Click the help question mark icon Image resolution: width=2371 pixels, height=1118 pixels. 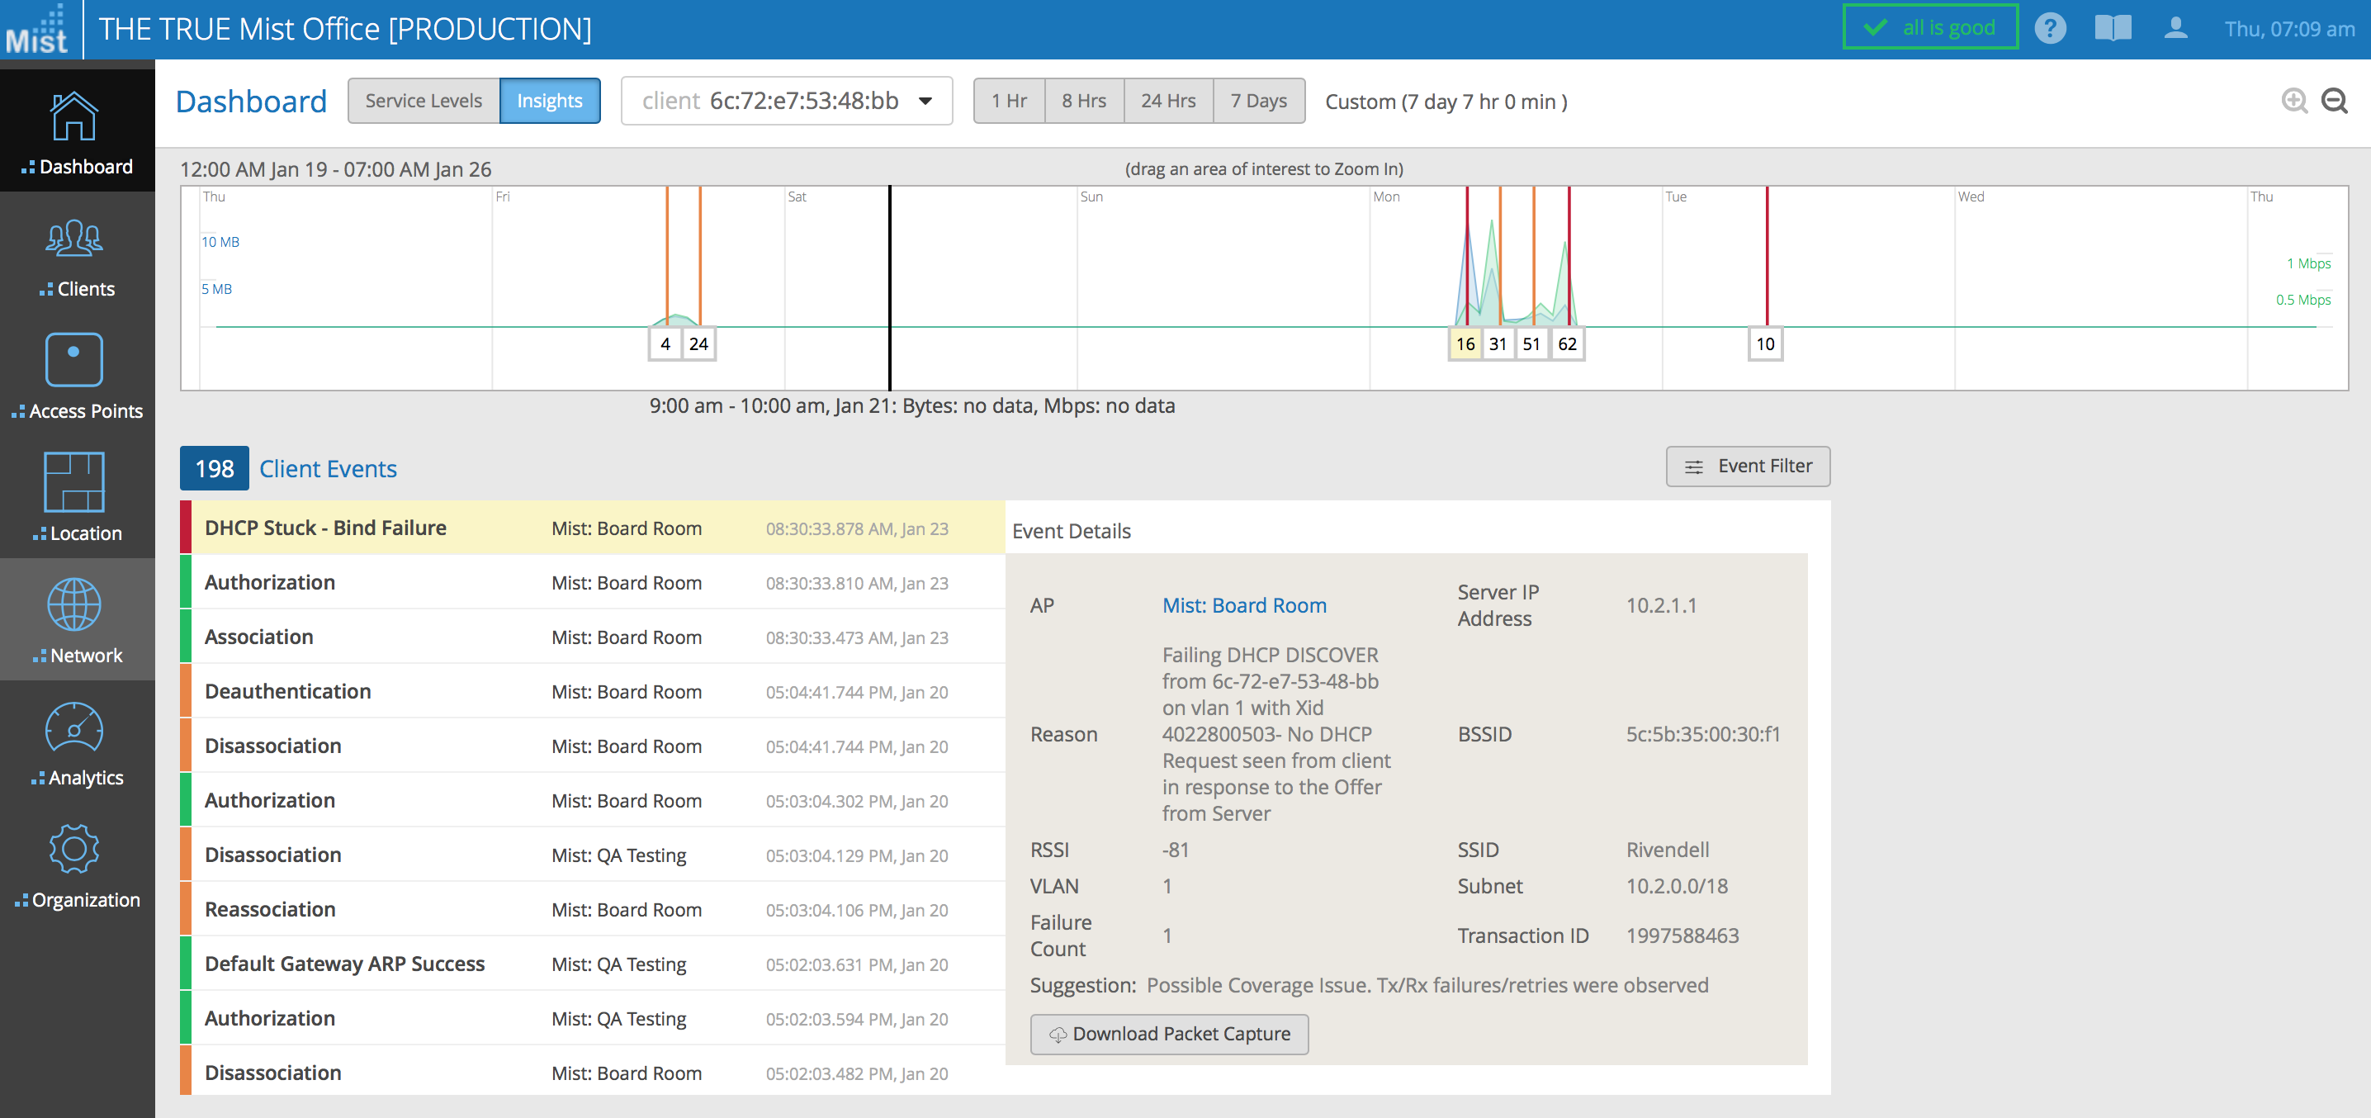[2049, 29]
